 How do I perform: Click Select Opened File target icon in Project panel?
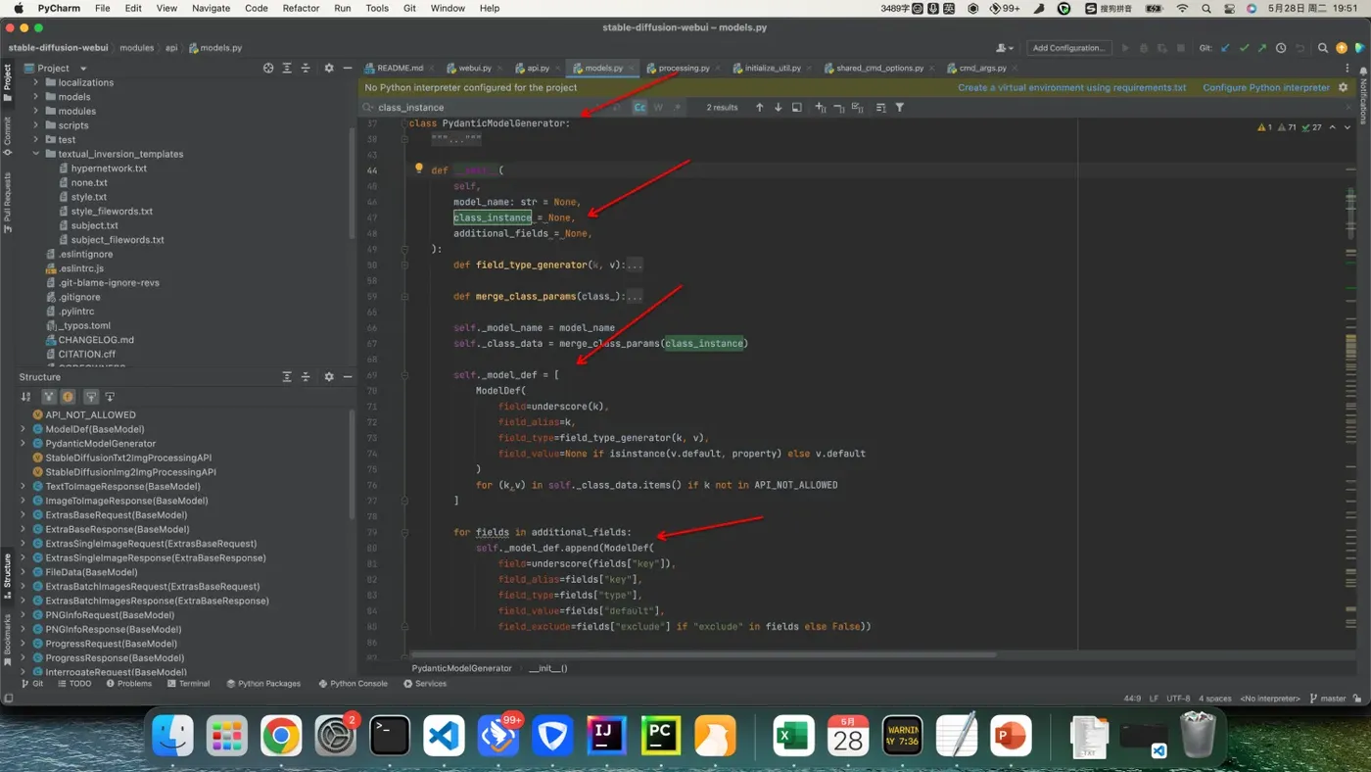(x=268, y=69)
